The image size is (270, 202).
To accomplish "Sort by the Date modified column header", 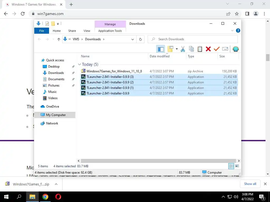I will pyautogui.click(x=160, y=56).
